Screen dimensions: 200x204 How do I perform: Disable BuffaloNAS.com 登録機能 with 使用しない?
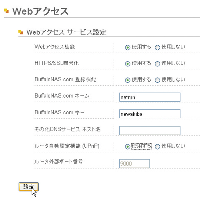pyautogui.click(x=157, y=80)
